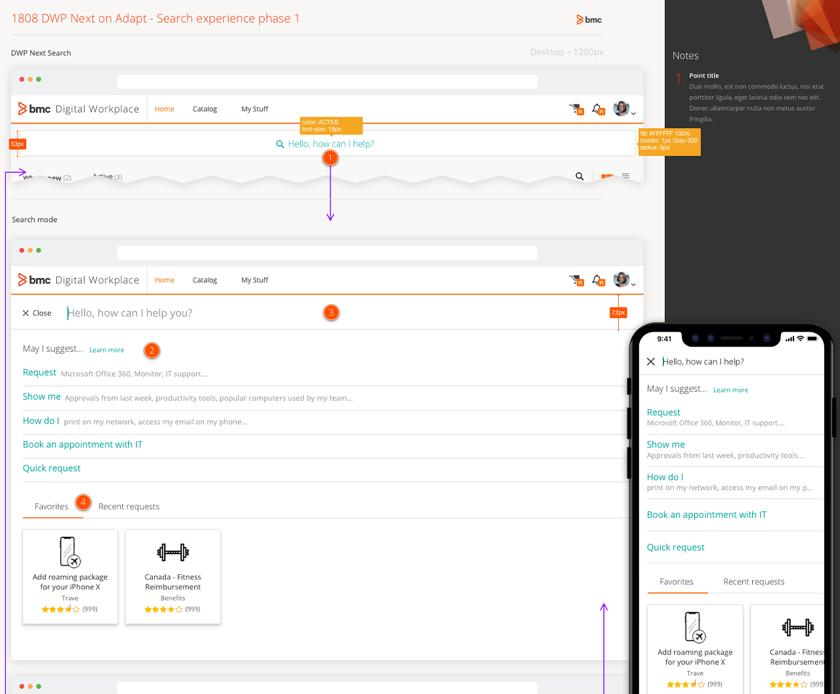
Task: Click the dumbbell icon on desktop Fitness card
Action: tap(173, 552)
